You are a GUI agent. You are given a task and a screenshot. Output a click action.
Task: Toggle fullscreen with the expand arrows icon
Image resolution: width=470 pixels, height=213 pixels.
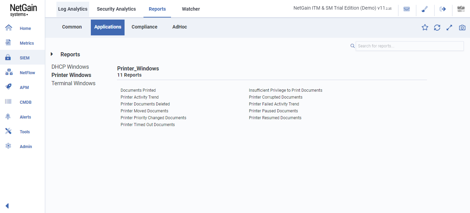point(449,27)
